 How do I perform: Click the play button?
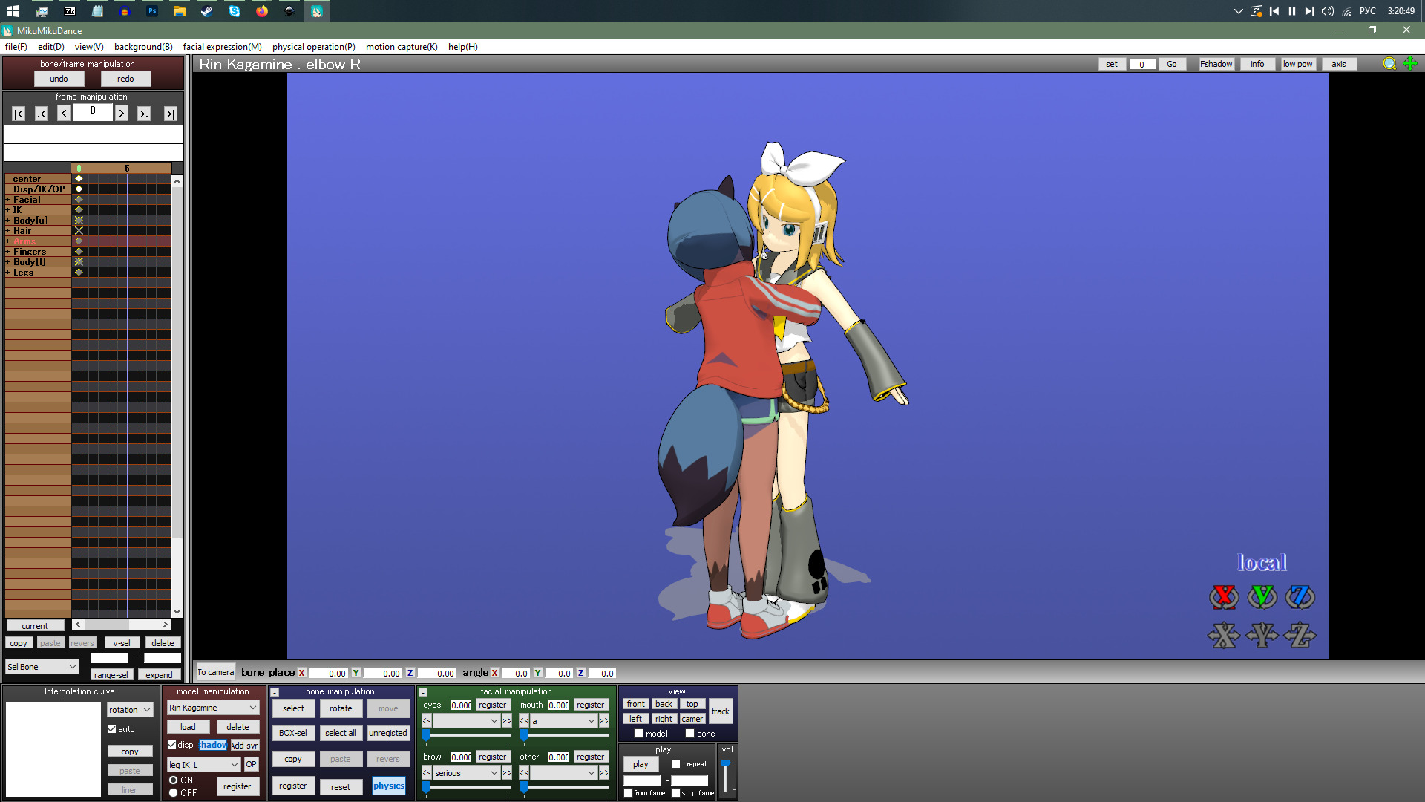641,764
